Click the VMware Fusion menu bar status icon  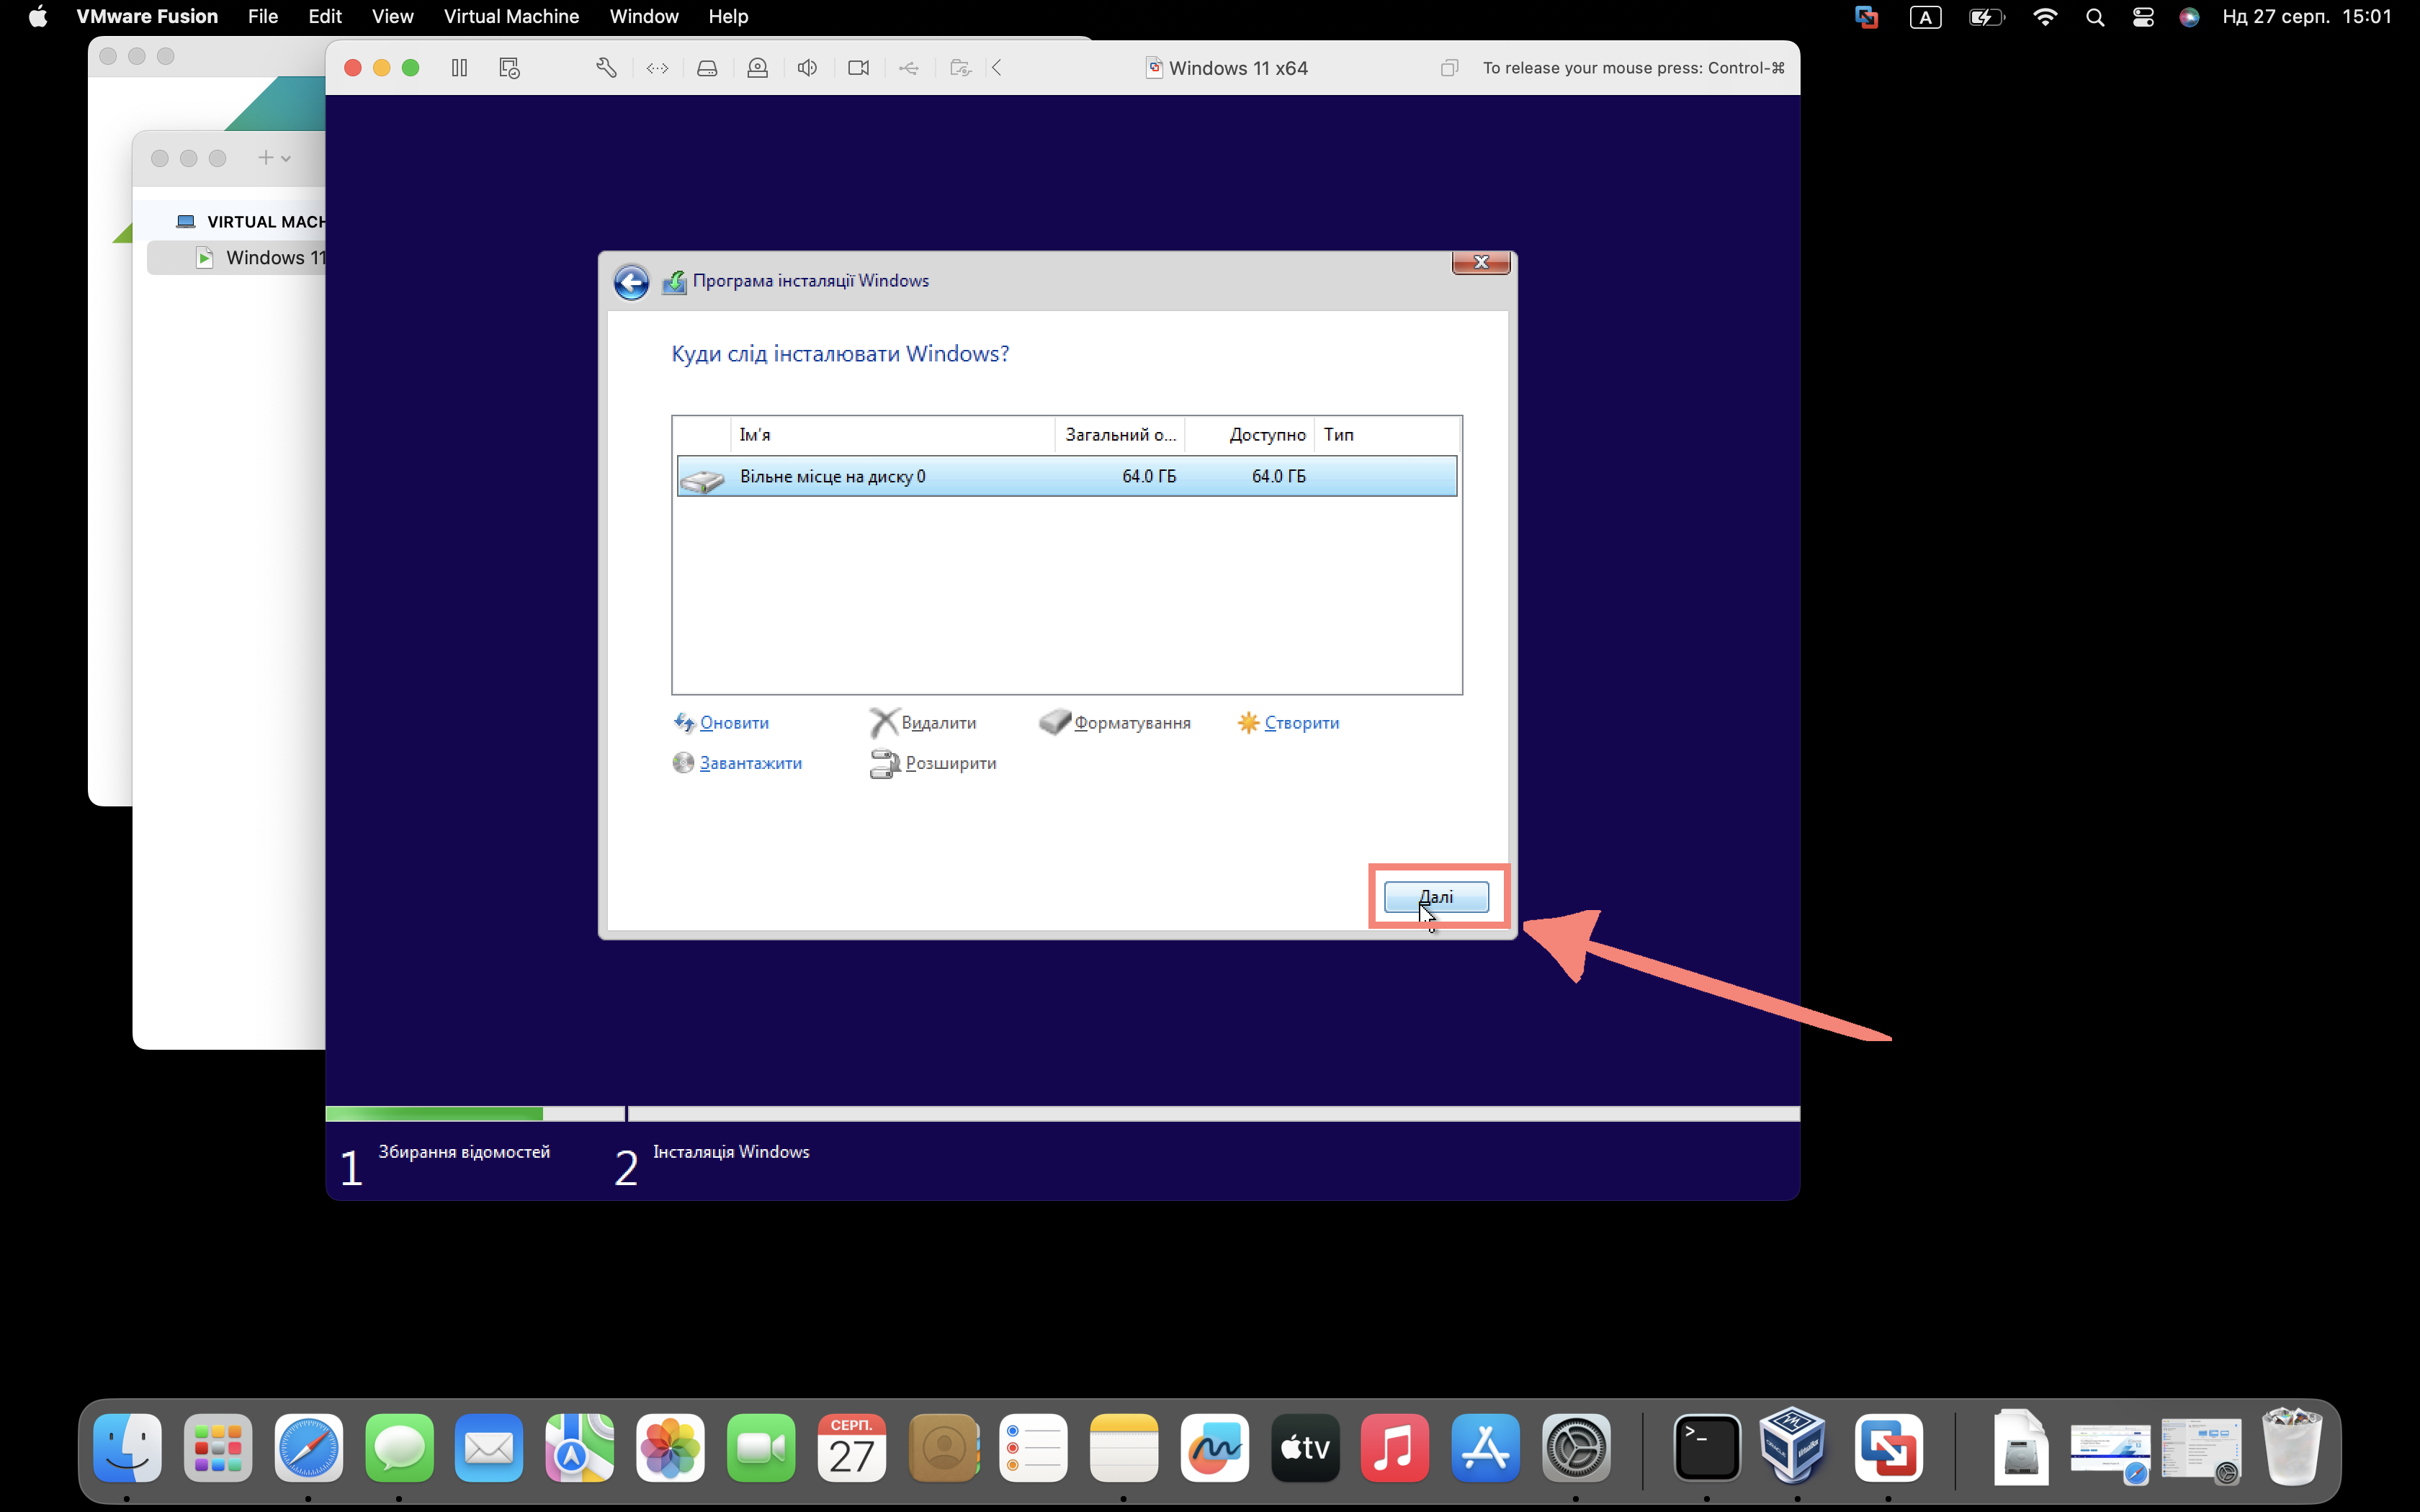(1866, 16)
